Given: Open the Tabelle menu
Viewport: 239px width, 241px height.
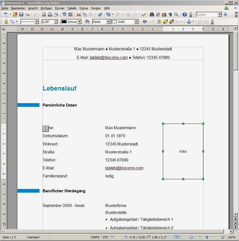Looking at the screenshot, I should [72, 8].
